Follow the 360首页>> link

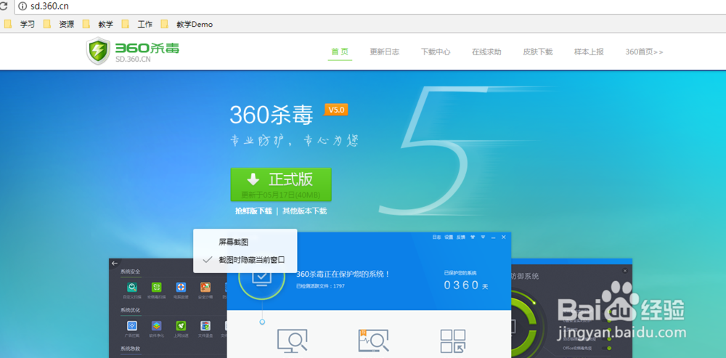644,52
